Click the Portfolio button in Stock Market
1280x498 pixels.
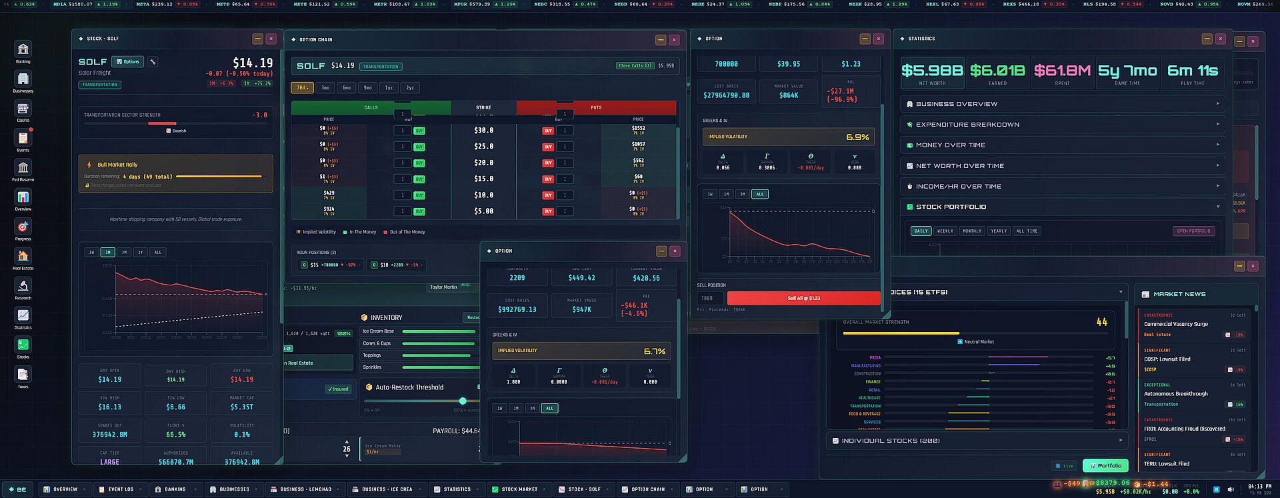tap(1105, 466)
